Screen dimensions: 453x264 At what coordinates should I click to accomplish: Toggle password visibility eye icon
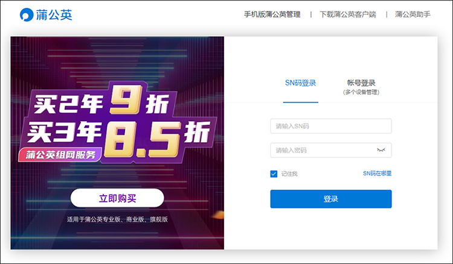coord(381,149)
